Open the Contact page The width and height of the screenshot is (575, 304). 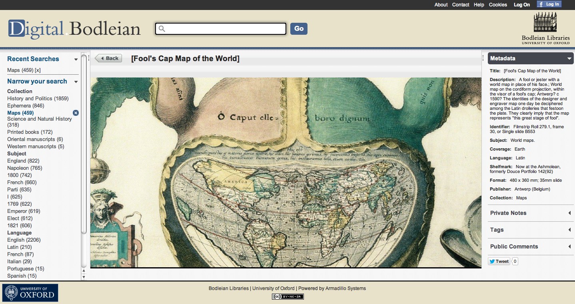(x=461, y=5)
